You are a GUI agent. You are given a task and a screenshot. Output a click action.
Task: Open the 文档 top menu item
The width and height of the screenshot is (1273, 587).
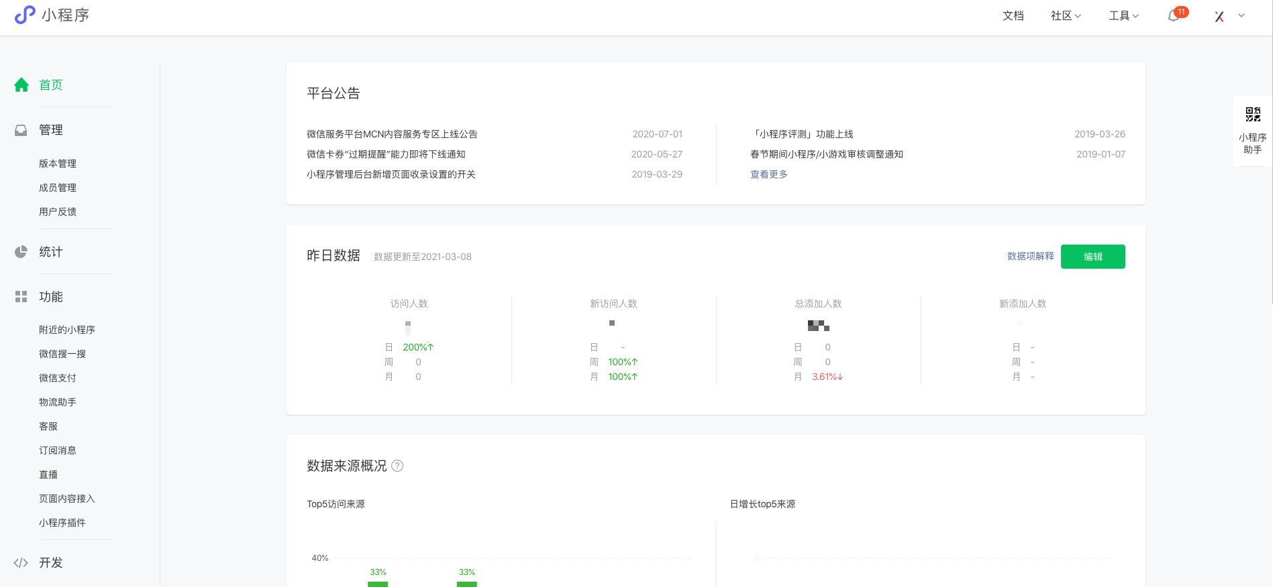(1013, 16)
